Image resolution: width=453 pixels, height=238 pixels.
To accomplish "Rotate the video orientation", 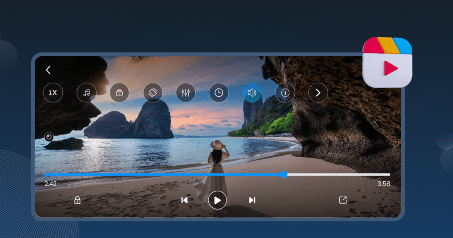I will (x=152, y=93).
